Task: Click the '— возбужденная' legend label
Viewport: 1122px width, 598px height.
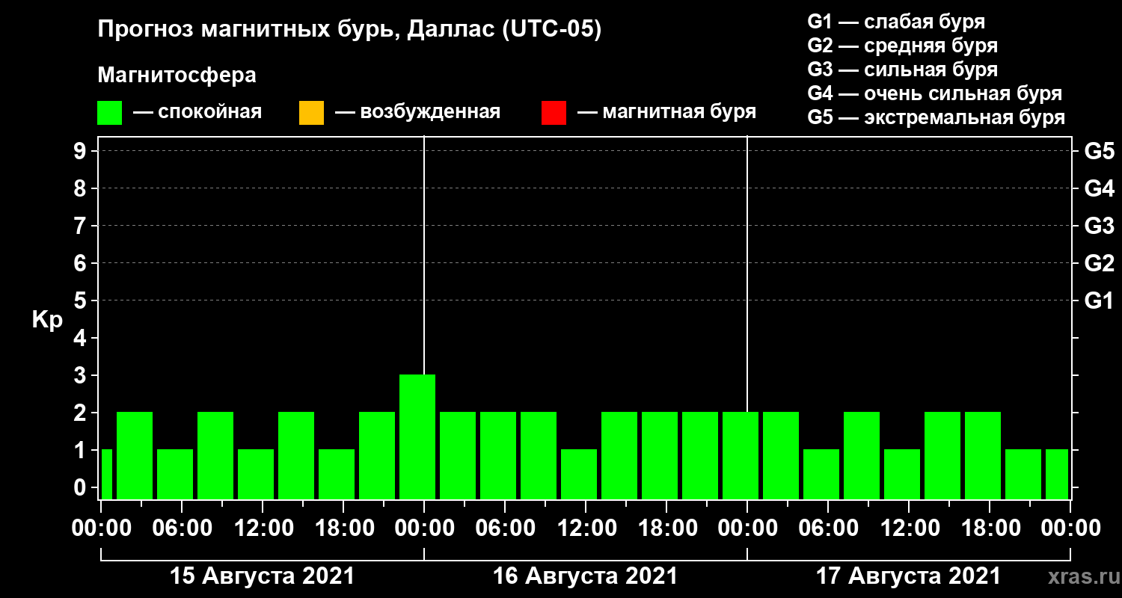Action: 417,112
